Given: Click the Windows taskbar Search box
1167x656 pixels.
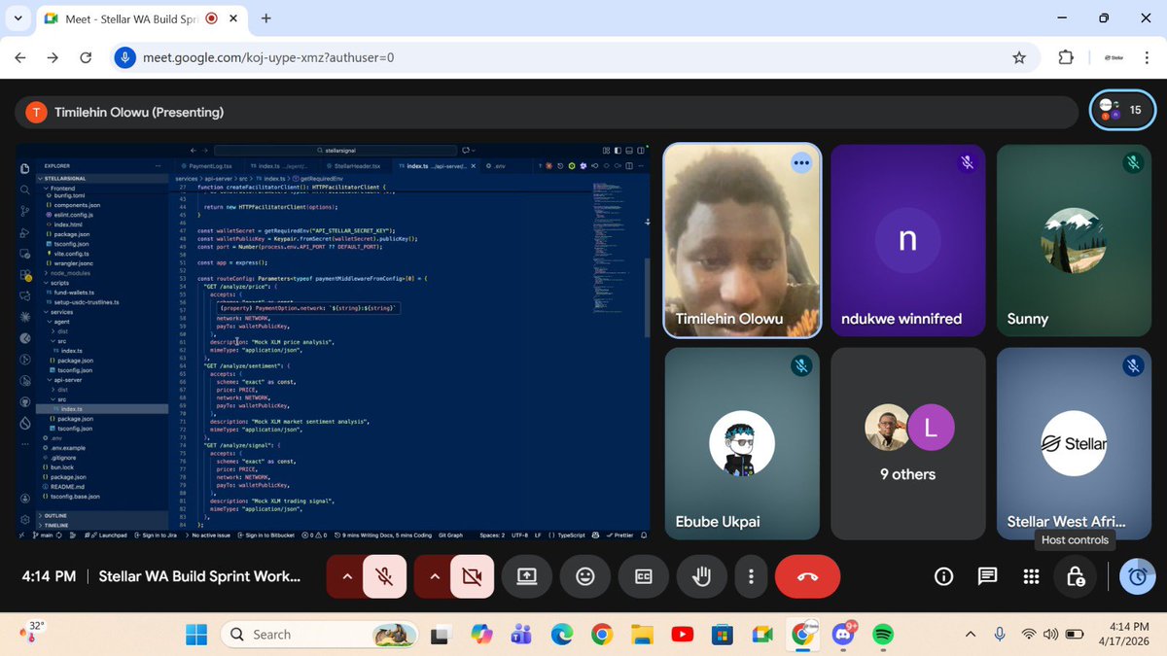Looking at the screenshot, I should pos(317,635).
